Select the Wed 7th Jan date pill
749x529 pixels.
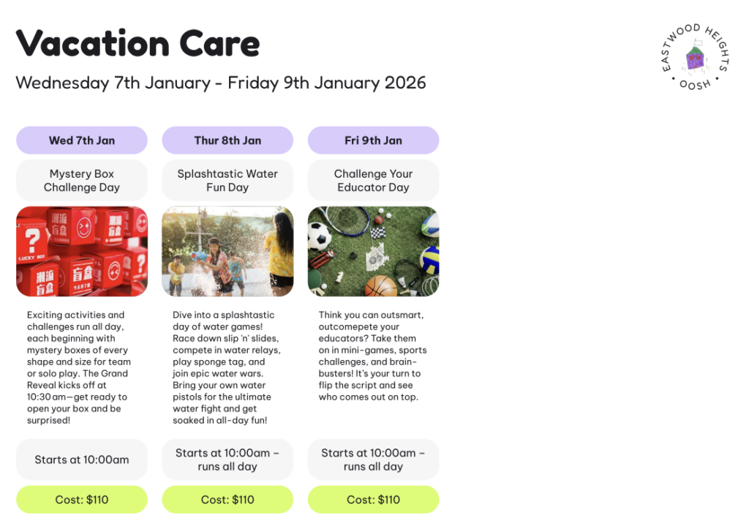(82, 140)
